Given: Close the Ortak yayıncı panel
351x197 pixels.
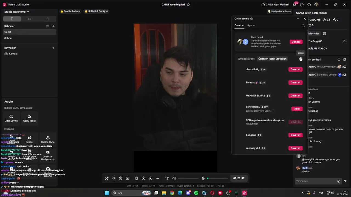Looking at the screenshot, I should point(305,19).
